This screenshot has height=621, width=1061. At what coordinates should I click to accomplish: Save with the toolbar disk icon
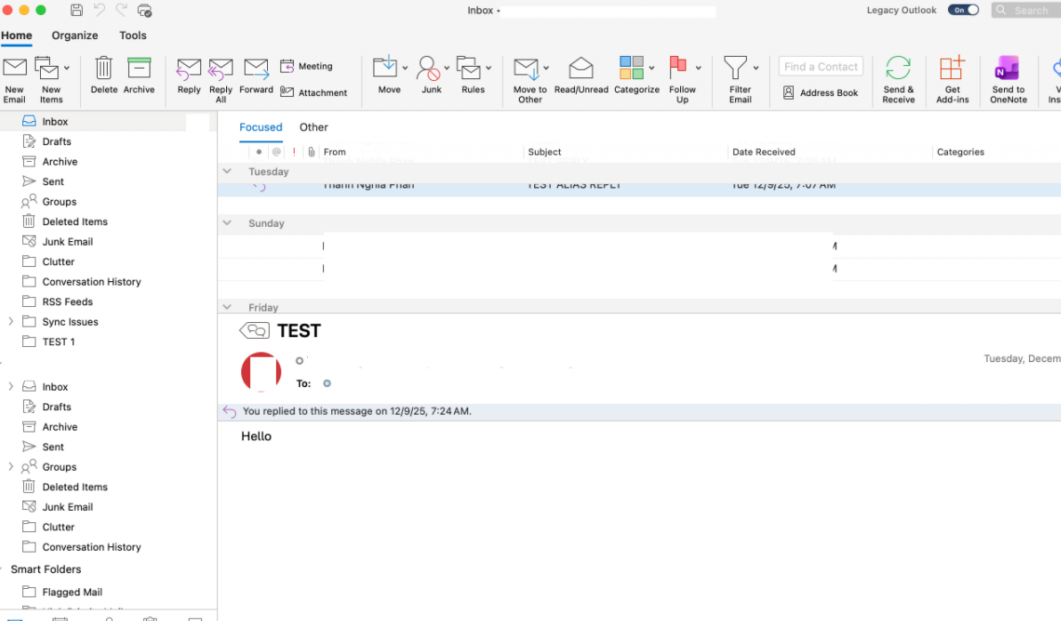click(77, 10)
